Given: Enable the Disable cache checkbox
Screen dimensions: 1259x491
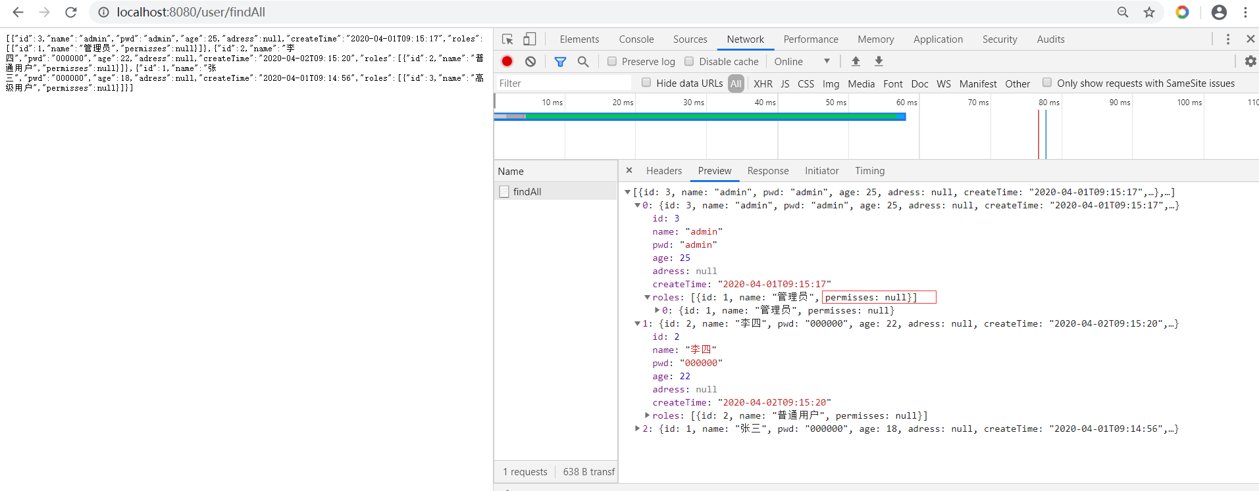Looking at the screenshot, I should pyautogui.click(x=689, y=61).
